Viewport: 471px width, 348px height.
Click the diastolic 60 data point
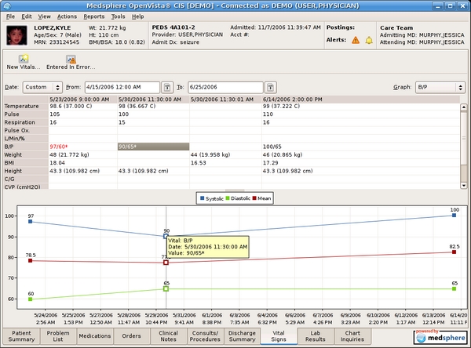pos(30,299)
